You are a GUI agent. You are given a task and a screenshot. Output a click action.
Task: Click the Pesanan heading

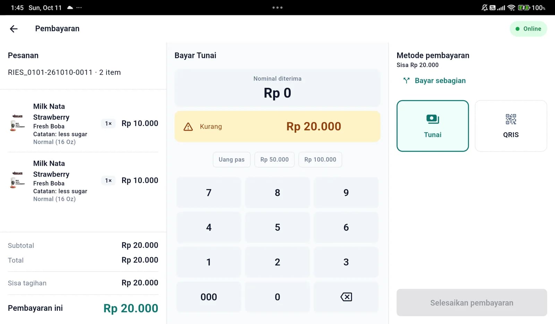23,56
